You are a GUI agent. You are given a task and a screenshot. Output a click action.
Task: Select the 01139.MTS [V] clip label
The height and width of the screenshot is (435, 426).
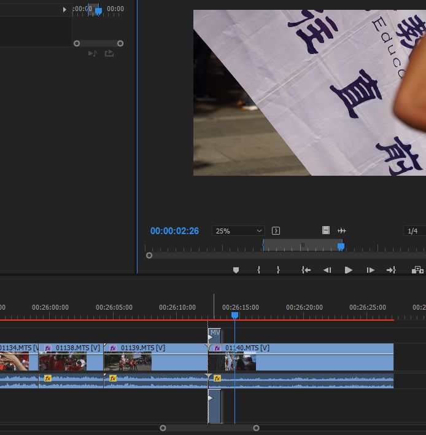pyautogui.click(x=143, y=348)
